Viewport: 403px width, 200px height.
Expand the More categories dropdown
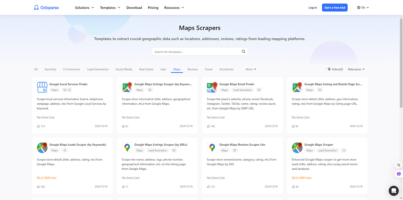(x=251, y=69)
